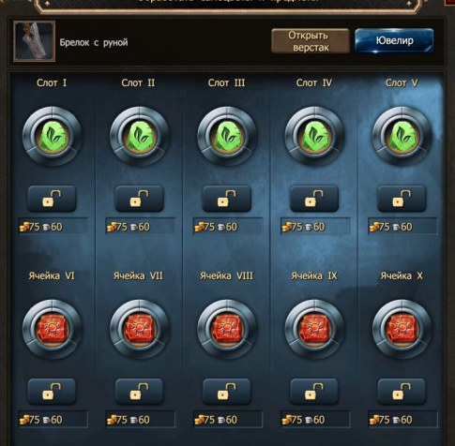Click the 75 gold 60 silver cost under Слот II
Viewport: 455px width, 446px height.
click(140, 227)
